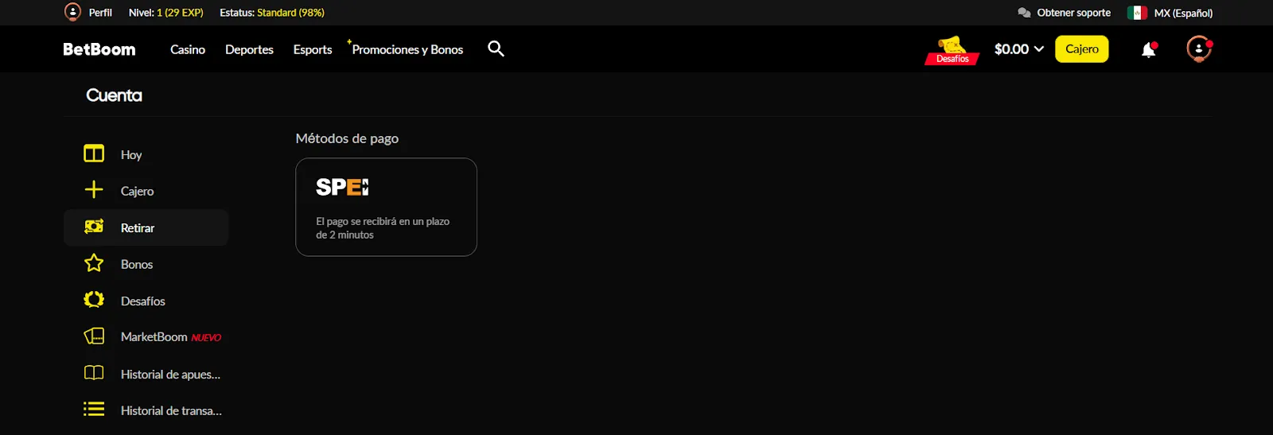Click the Mexico flag icon
Viewport: 1273px width, 435px height.
[1137, 13]
